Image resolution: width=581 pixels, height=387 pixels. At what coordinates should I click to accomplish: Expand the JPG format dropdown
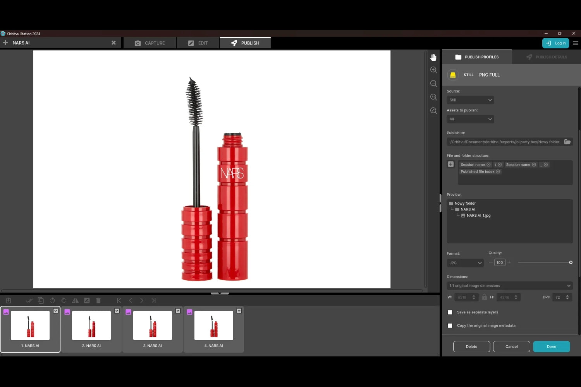click(465, 263)
